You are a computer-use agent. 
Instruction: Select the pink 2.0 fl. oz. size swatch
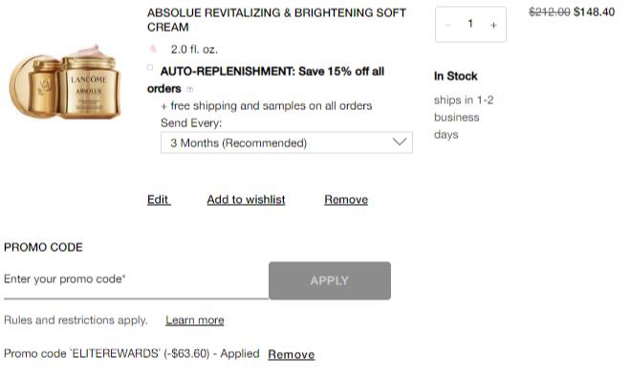(153, 49)
